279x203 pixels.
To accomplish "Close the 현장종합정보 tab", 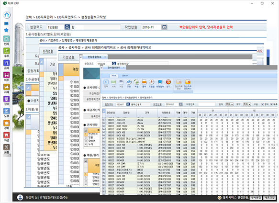I will tap(105, 57).
